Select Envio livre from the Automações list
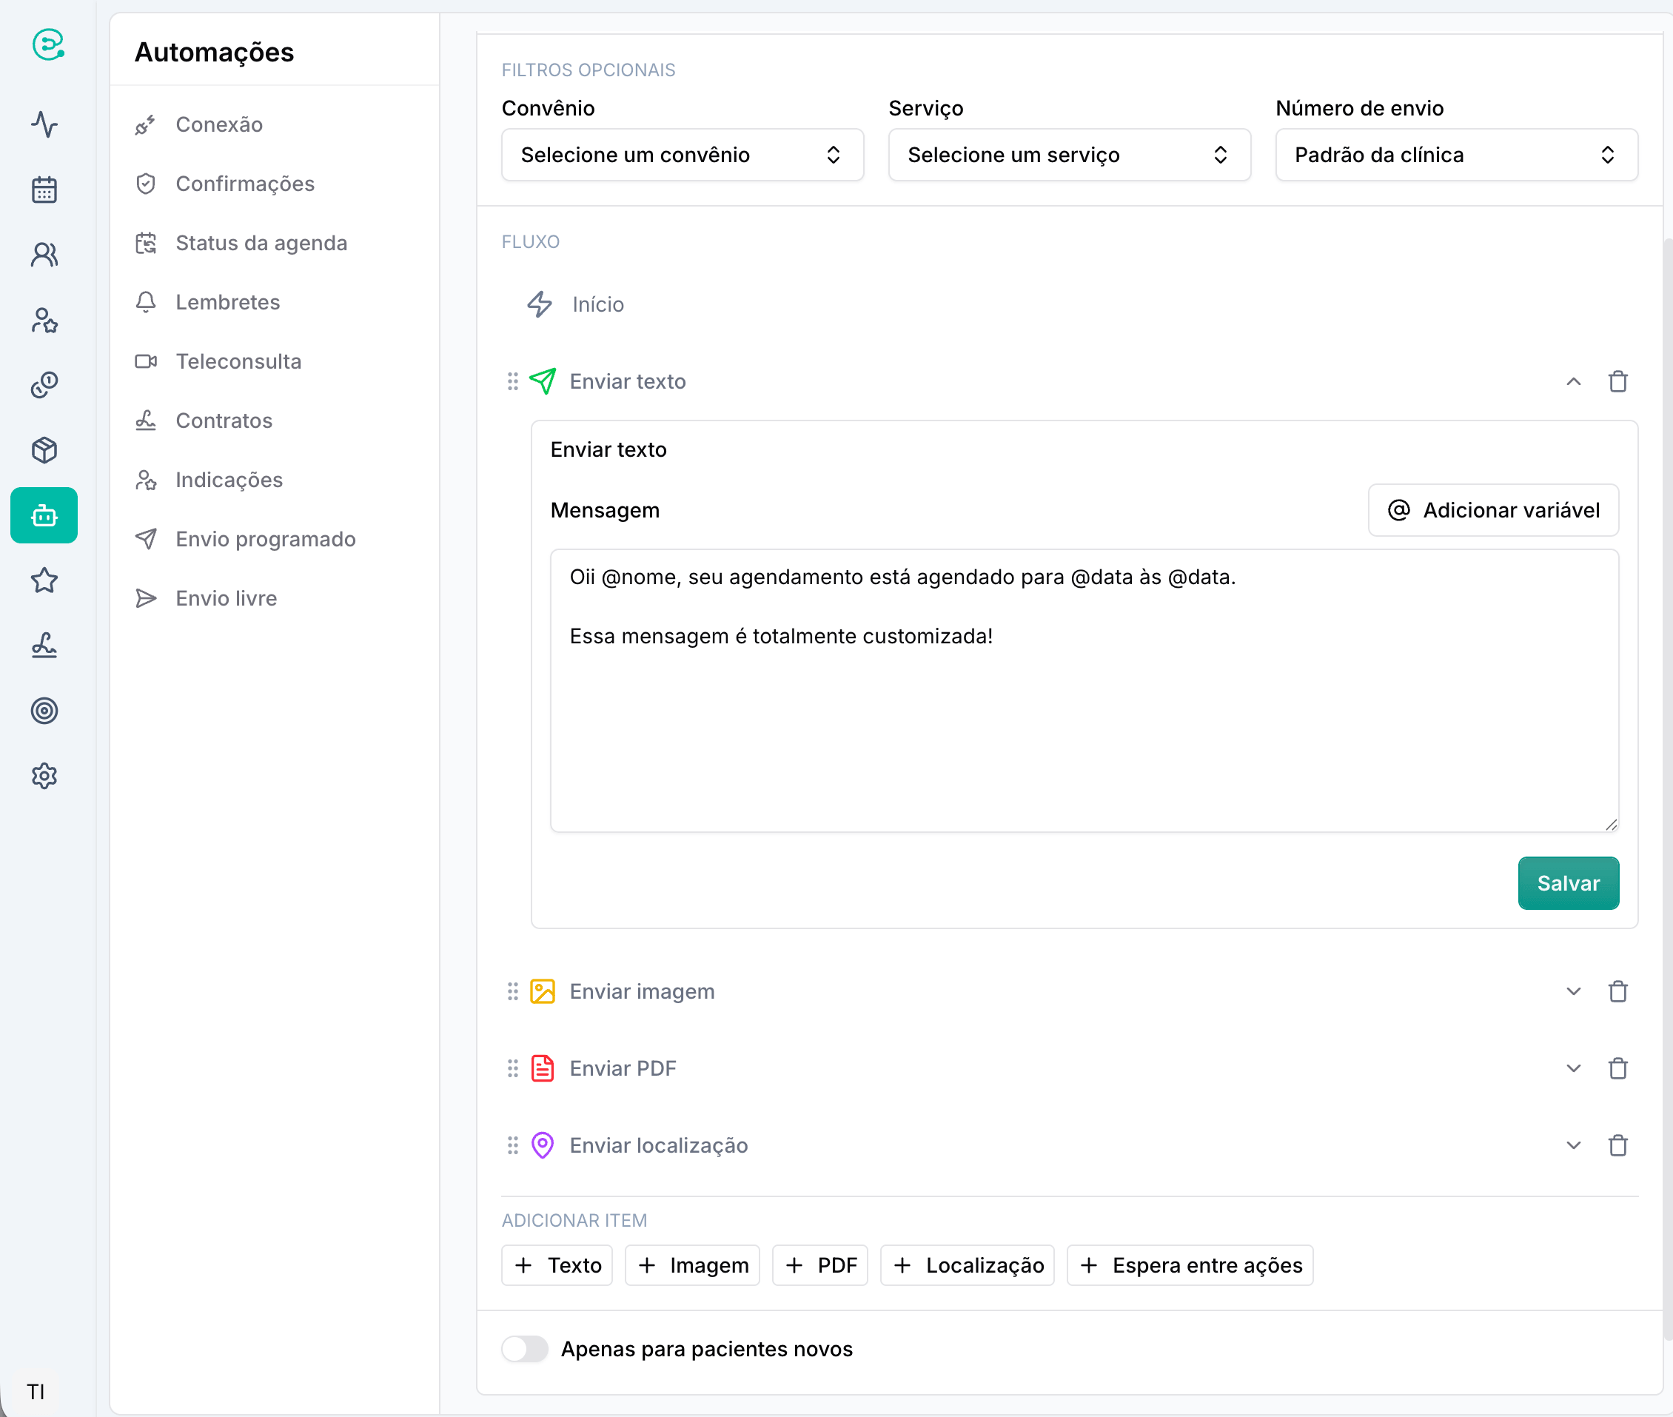Image resolution: width=1673 pixels, height=1417 pixels. (226, 597)
